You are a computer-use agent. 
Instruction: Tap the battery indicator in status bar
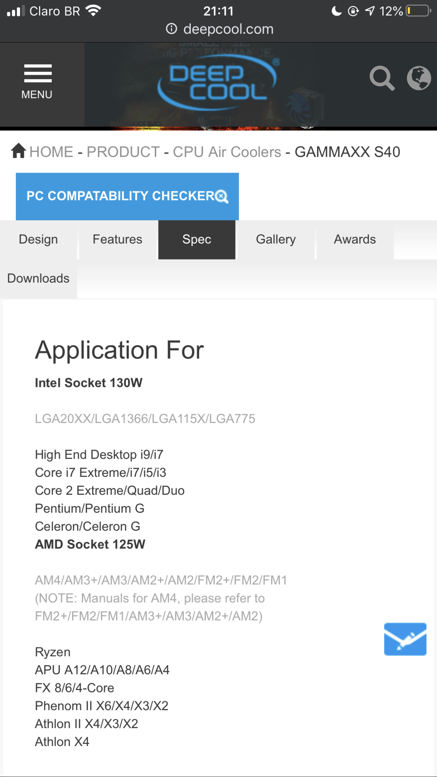click(x=418, y=11)
